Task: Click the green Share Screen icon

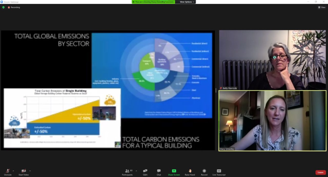Action: coord(174,172)
